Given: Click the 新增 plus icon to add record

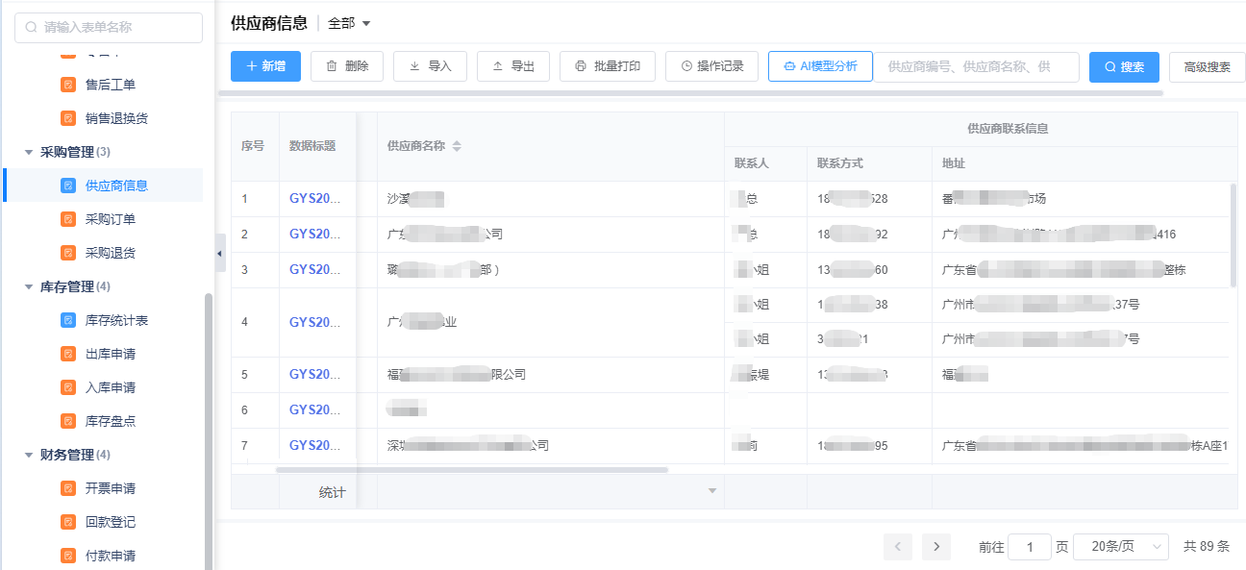Looking at the screenshot, I should point(252,66).
